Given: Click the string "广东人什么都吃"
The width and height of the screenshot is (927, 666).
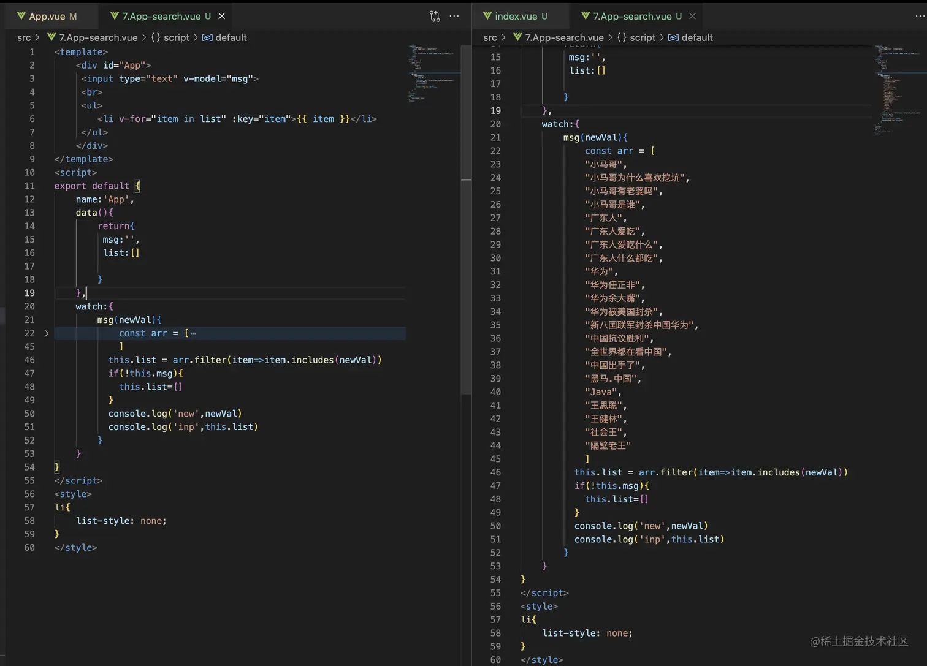Looking at the screenshot, I should coord(622,259).
